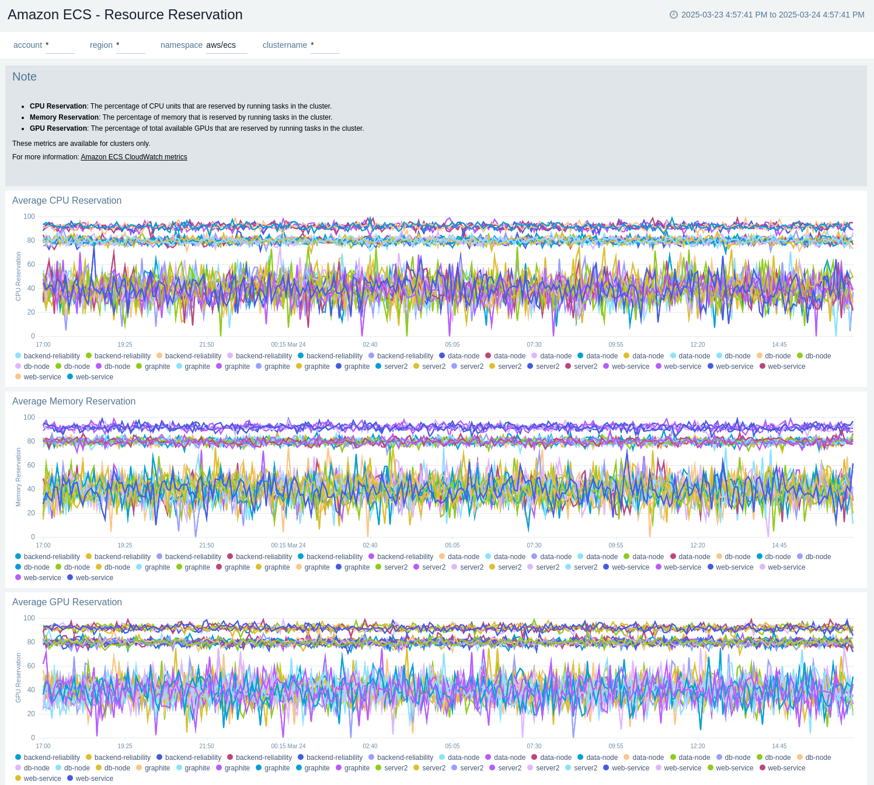Open the Amazon ECS CloudWatch metrics link
The height and width of the screenshot is (785, 874).
[134, 157]
